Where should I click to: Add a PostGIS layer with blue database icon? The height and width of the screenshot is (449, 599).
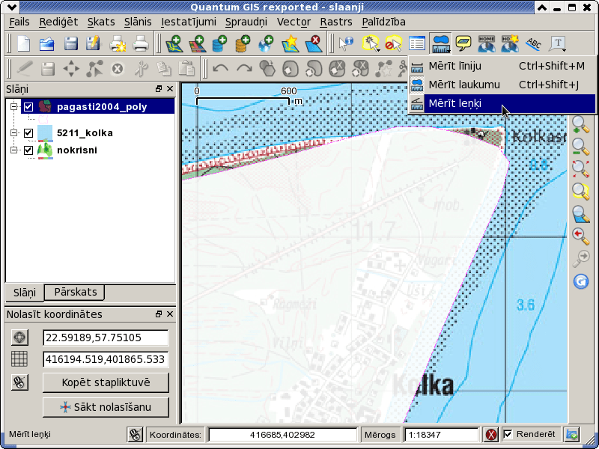[220, 43]
